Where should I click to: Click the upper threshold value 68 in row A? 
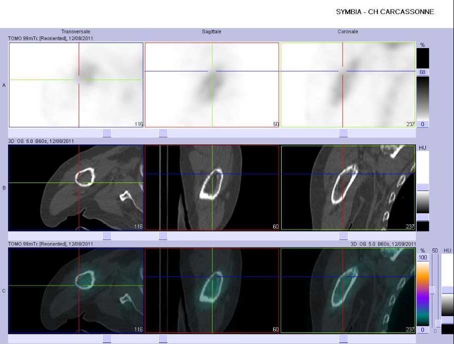pos(422,72)
